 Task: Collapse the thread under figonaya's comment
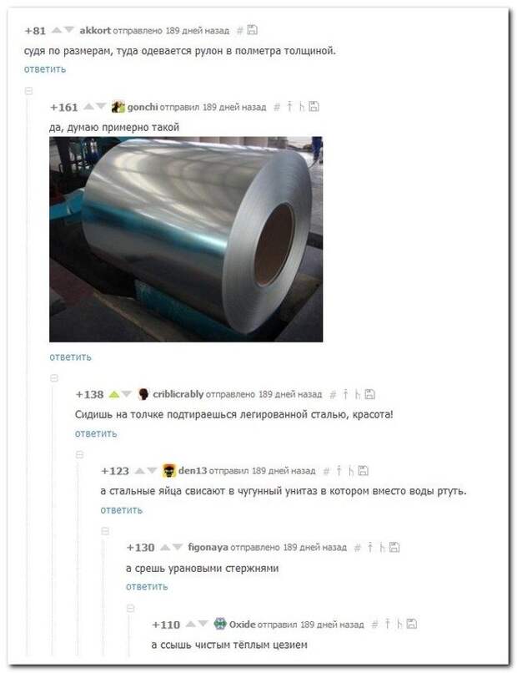(130, 608)
